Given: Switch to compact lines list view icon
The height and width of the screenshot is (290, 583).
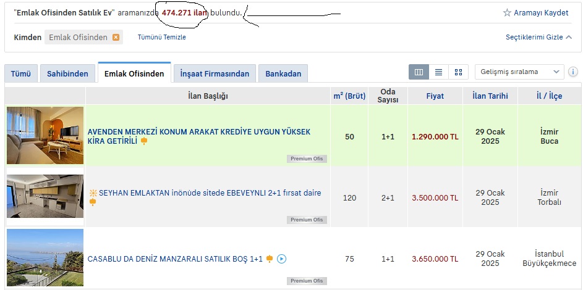Looking at the screenshot, I should point(438,72).
